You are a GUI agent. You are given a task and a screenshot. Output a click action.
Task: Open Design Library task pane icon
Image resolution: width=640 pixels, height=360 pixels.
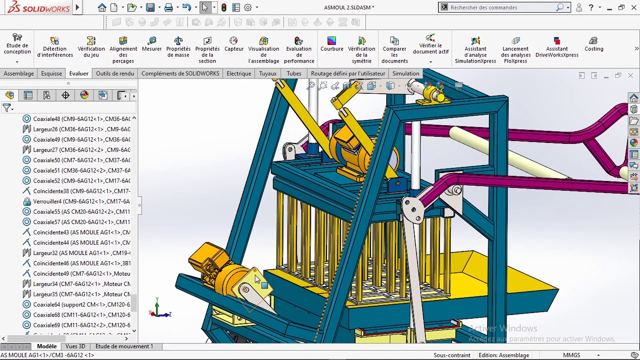click(634, 109)
